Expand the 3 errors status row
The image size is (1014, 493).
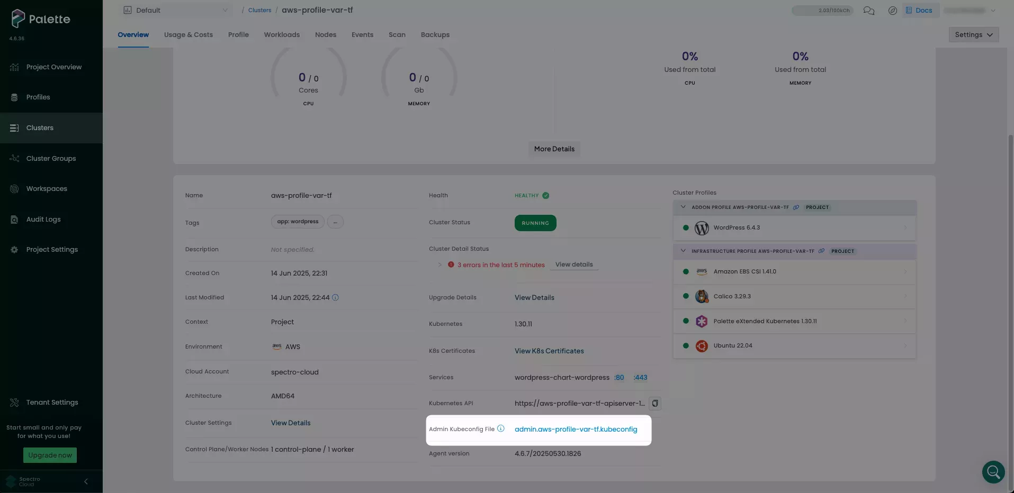[439, 264]
